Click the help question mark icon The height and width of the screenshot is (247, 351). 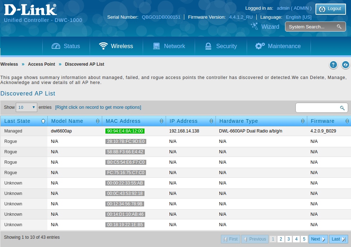point(333,65)
